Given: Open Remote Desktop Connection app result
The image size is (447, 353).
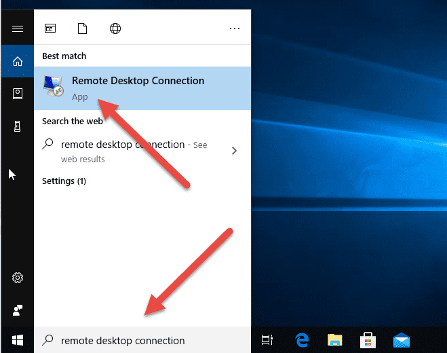Looking at the screenshot, I should [142, 88].
